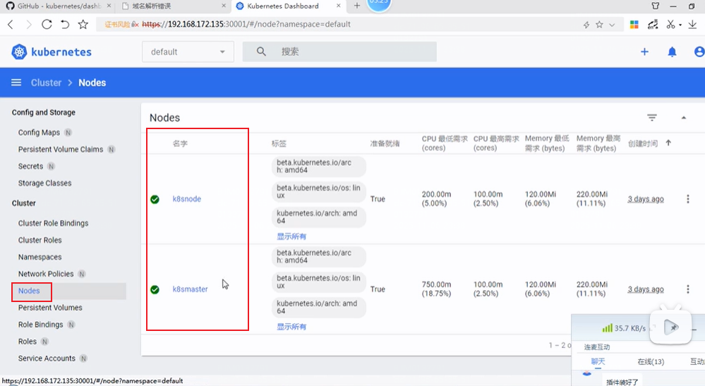This screenshot has height=386, width=705.
Task: Open the user account icon
Action: coord(699,52)
